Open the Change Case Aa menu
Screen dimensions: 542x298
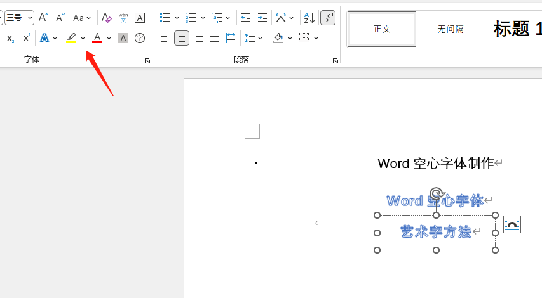[81, 18]
